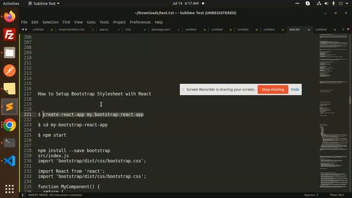The height and width of the screenshot is (198, 352).
Task: Open the Preferences menu
Action: point(140,22)
